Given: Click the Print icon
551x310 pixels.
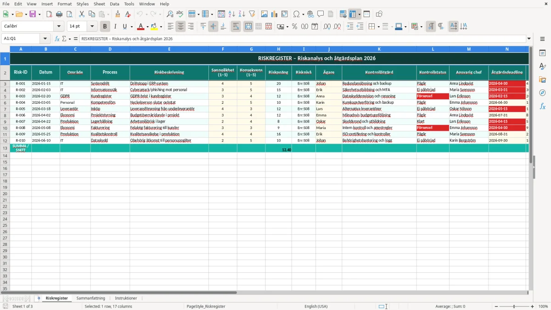Looking at the screenshot, I should click(x=59, y=14).
